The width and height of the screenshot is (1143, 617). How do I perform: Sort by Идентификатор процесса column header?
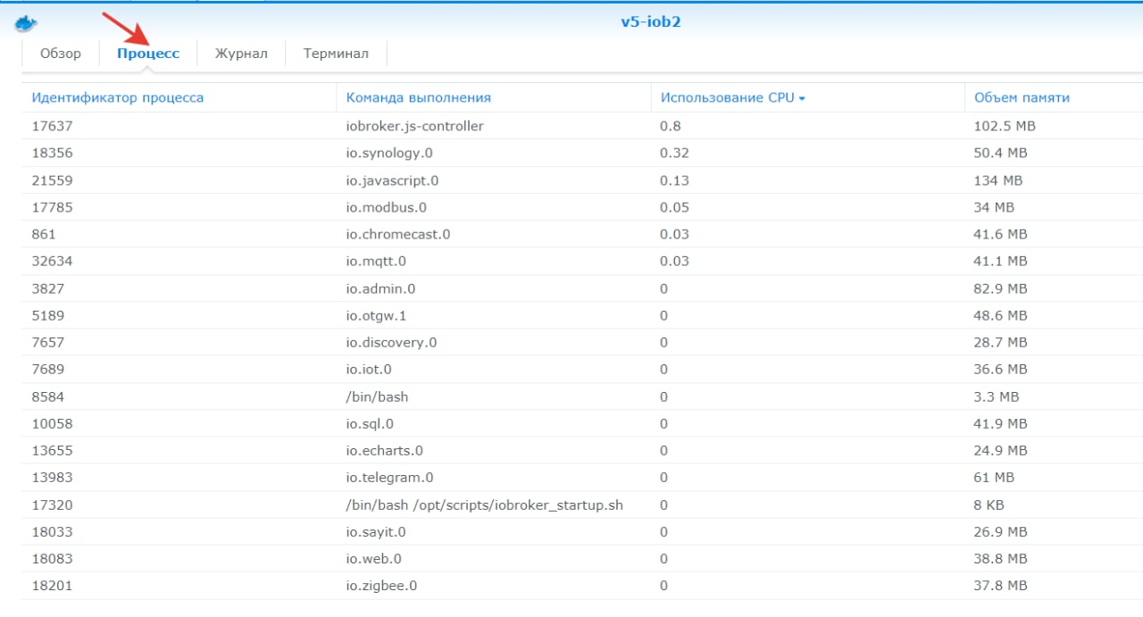[x=118, y=98]
